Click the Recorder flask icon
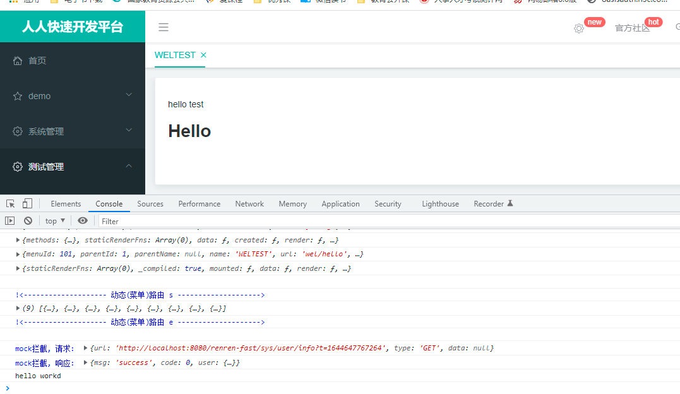The width and height of the screenshot is (680, 394). tap(510, 203)
